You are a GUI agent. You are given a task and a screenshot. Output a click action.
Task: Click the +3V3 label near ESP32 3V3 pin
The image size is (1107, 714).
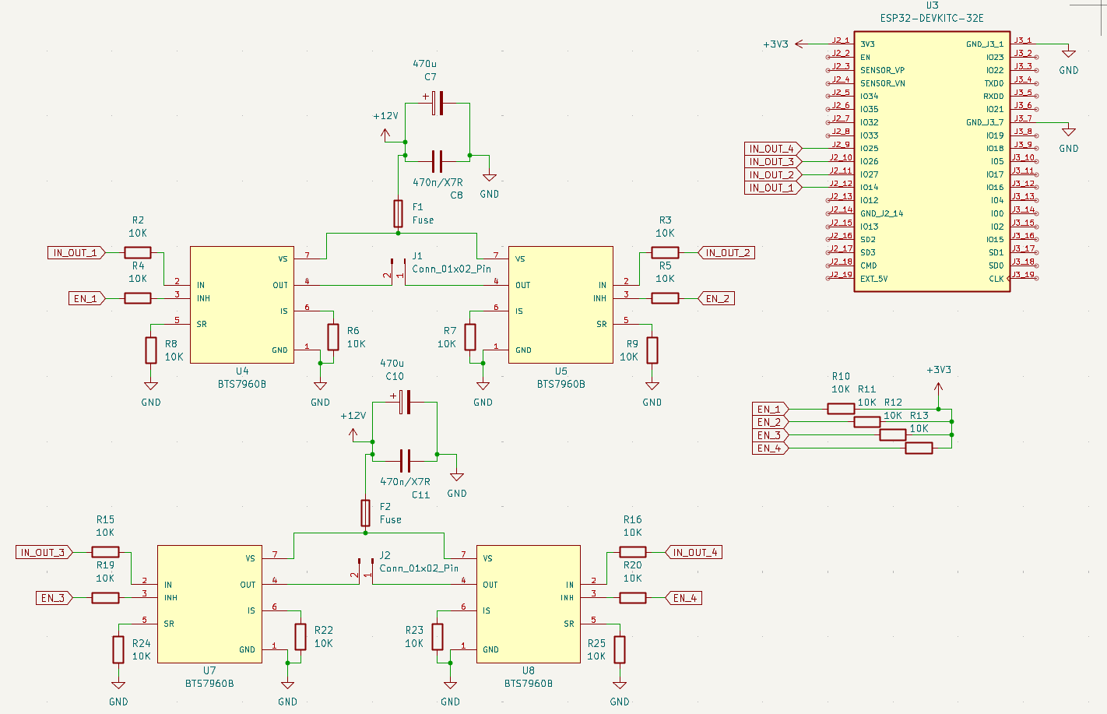point(775,44)
